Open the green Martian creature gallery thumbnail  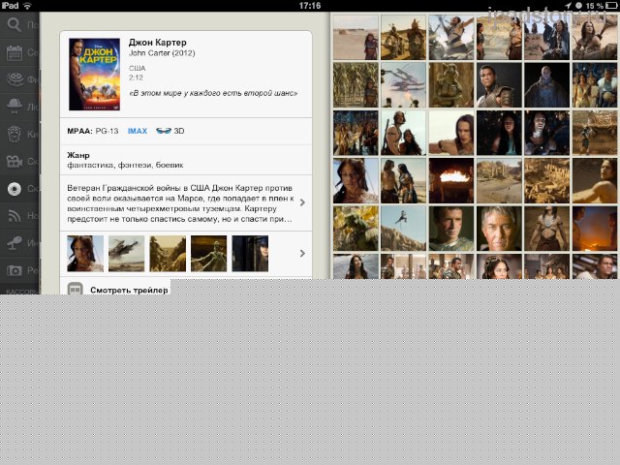pos(356,229)
